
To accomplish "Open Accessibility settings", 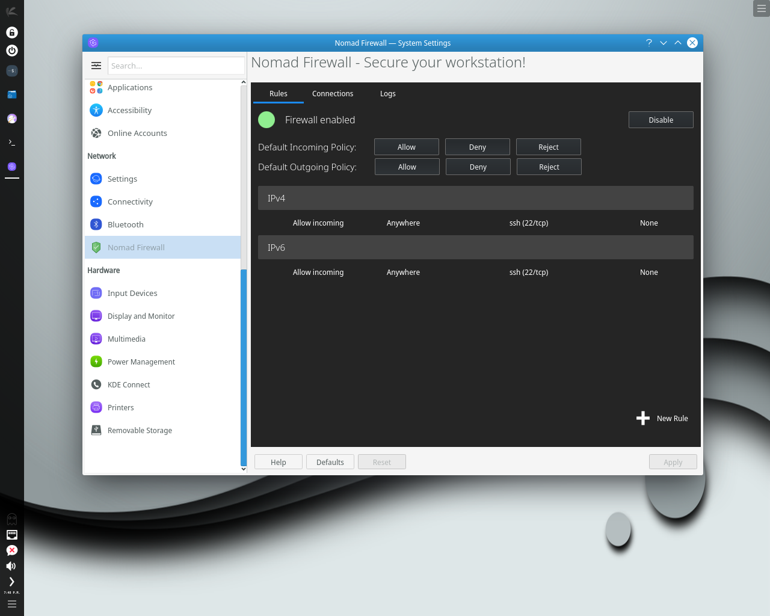I will 162,110.
